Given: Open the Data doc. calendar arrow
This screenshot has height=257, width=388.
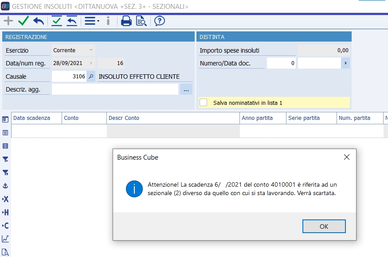Looking at the screenshot, I should tap(345, 63).
